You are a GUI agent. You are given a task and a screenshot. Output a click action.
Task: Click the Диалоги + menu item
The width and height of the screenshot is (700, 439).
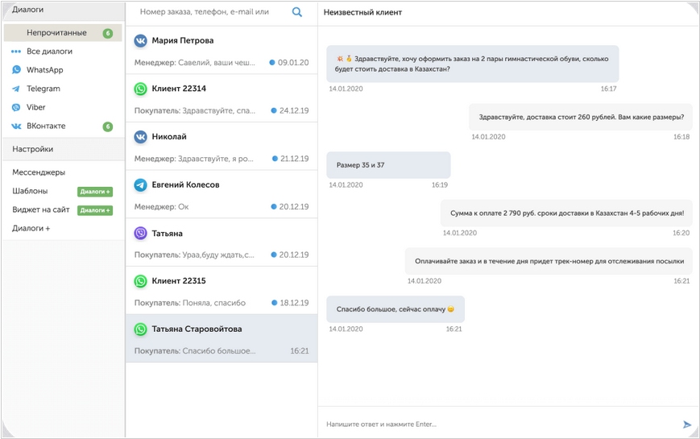[31, 229]
